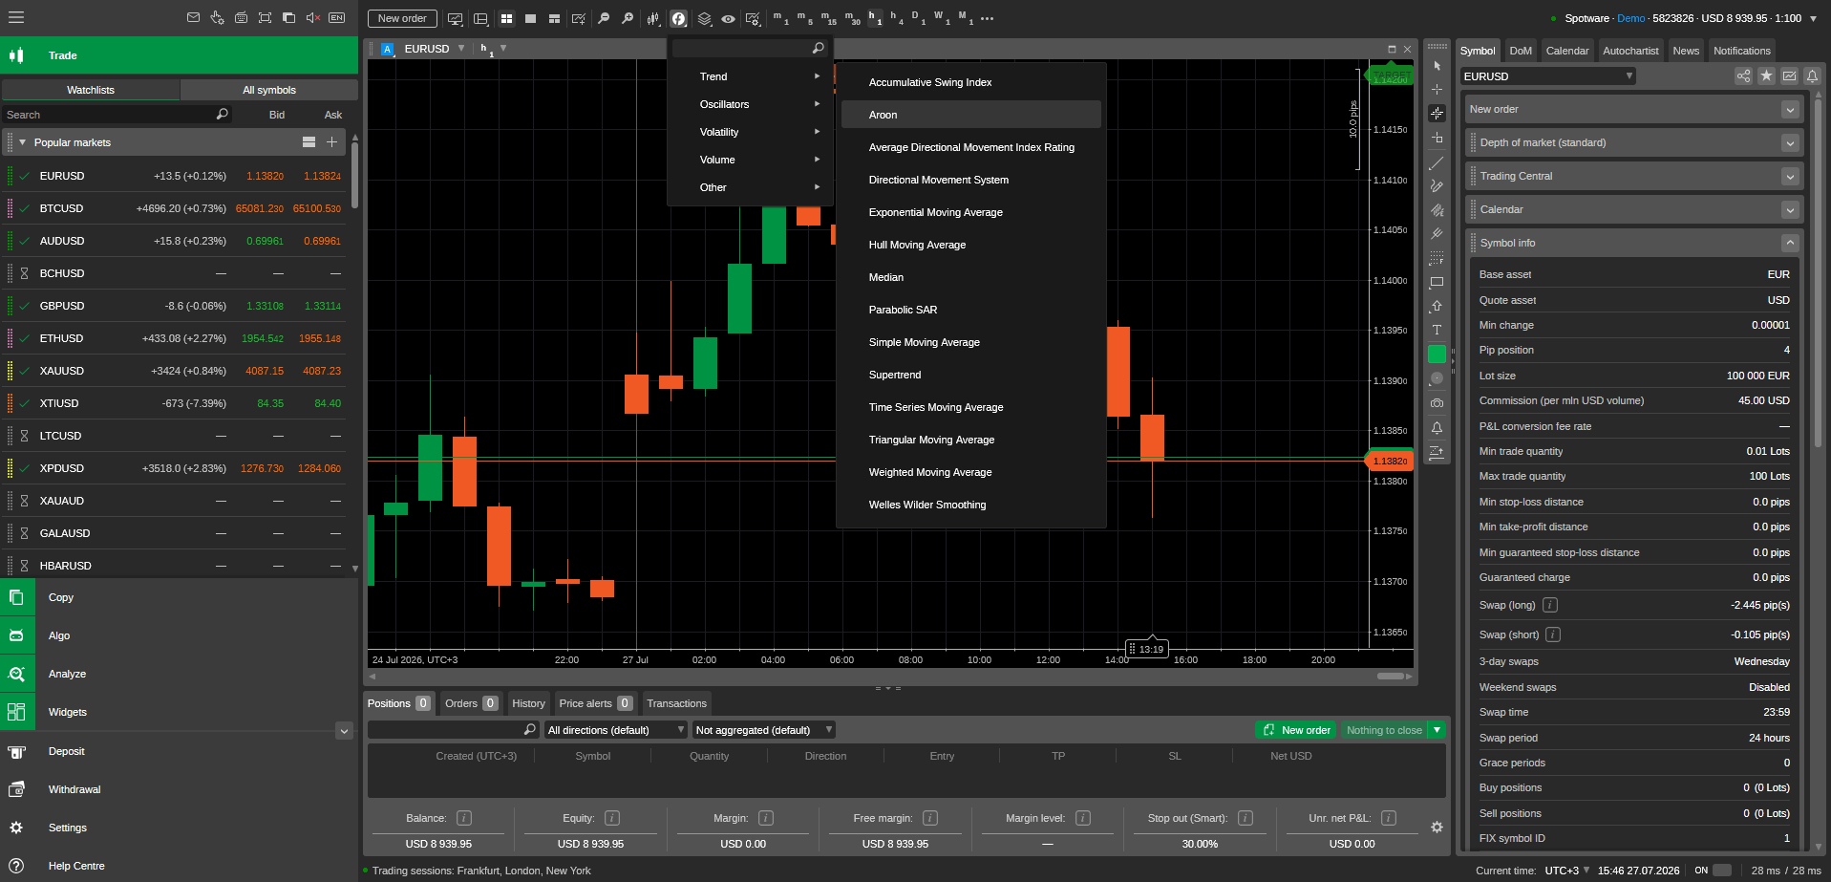
Task: Click the camera screenshot tool
Action: (x=1437, y=403)
